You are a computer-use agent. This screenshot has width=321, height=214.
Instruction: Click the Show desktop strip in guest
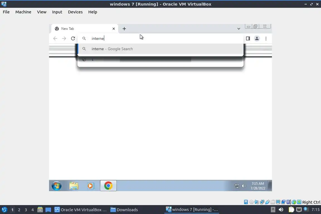(x=270, y=186)
